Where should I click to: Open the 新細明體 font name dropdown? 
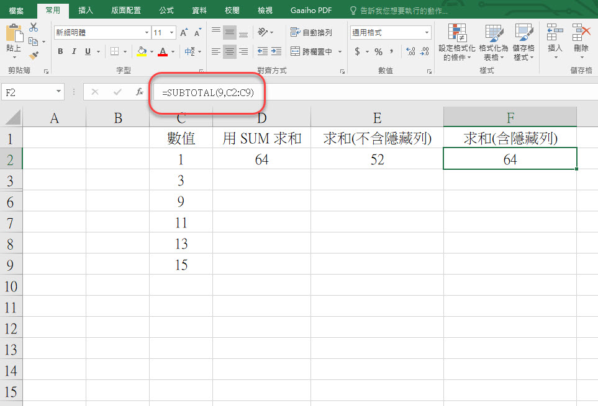(x=147, y=33)
